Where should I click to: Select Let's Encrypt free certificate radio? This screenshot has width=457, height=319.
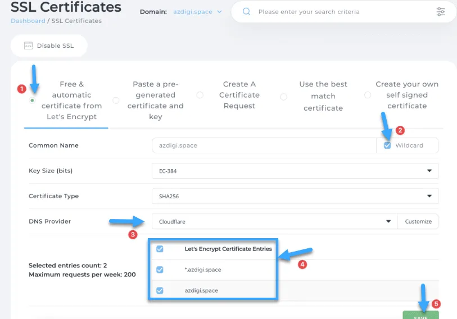(x=33, y=101)
